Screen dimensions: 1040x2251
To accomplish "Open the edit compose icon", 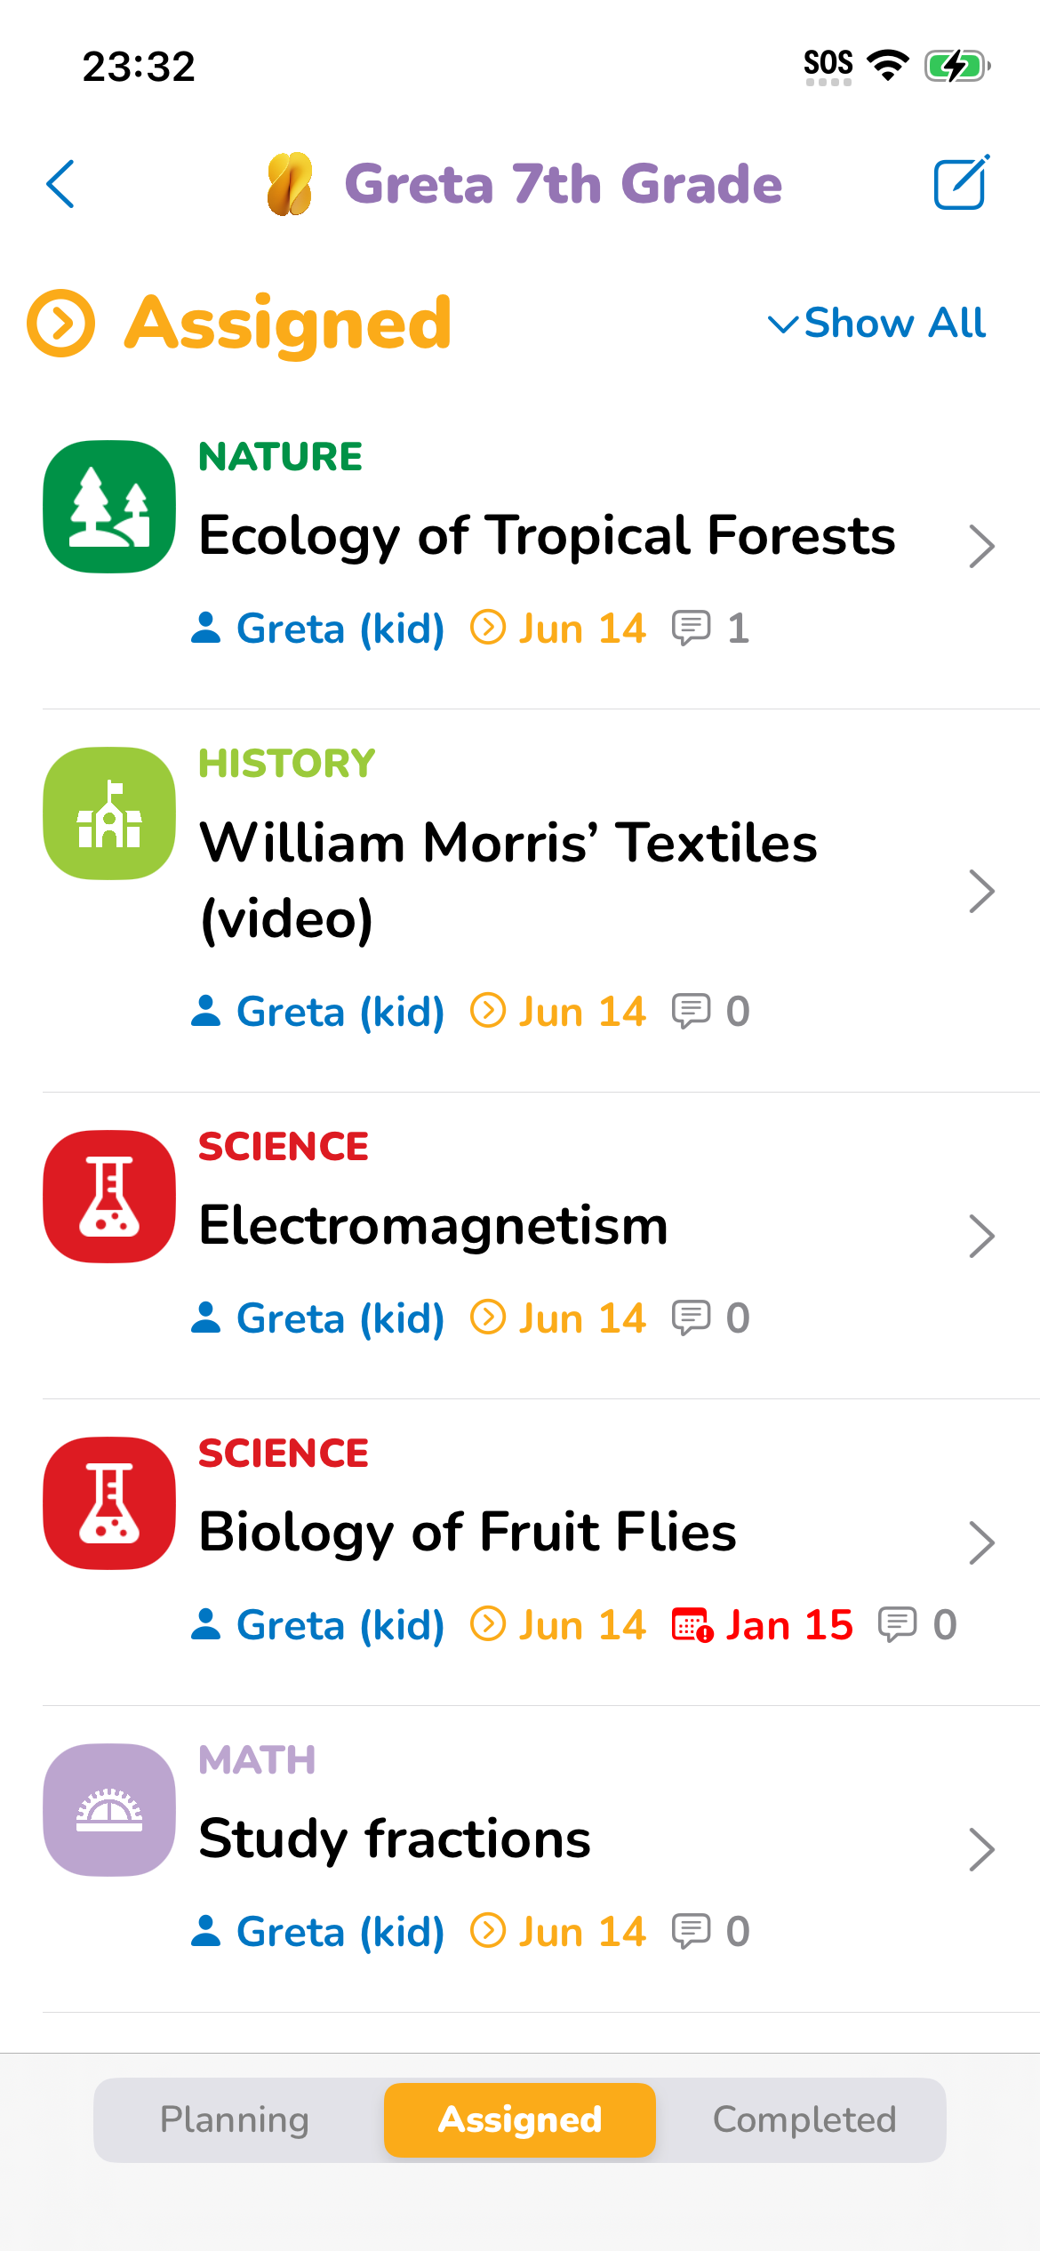I will 961,183.
